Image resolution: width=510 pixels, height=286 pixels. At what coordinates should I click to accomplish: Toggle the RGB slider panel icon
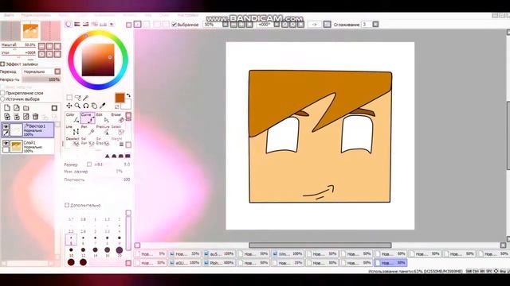point(77,25)
